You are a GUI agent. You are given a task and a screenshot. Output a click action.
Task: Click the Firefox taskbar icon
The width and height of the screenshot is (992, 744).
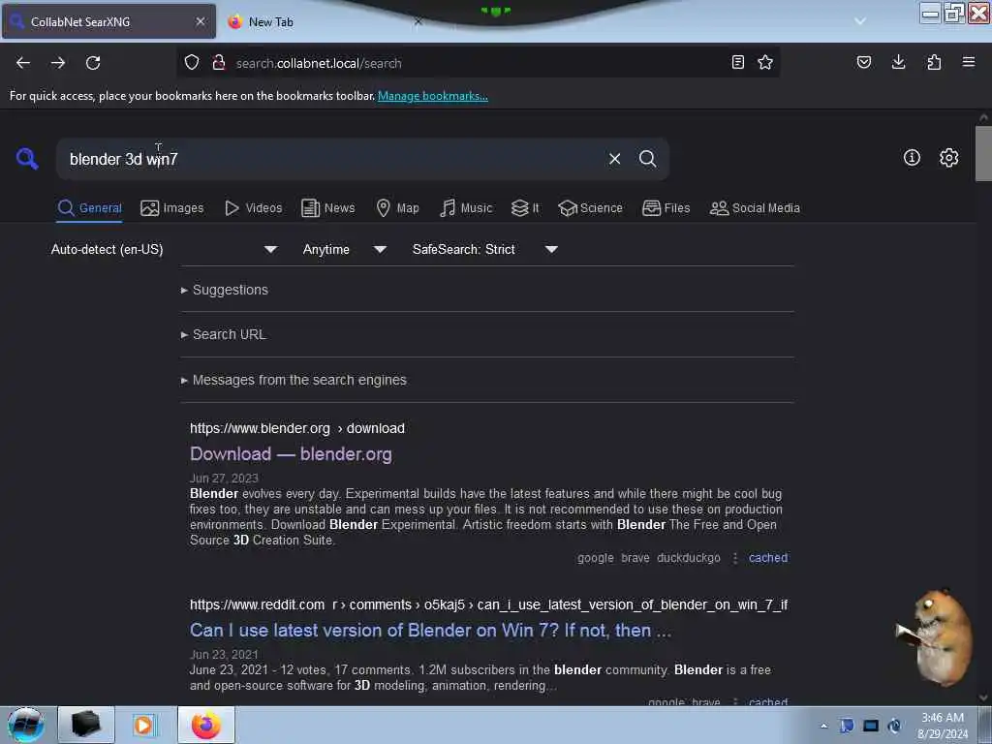(206, 725)
